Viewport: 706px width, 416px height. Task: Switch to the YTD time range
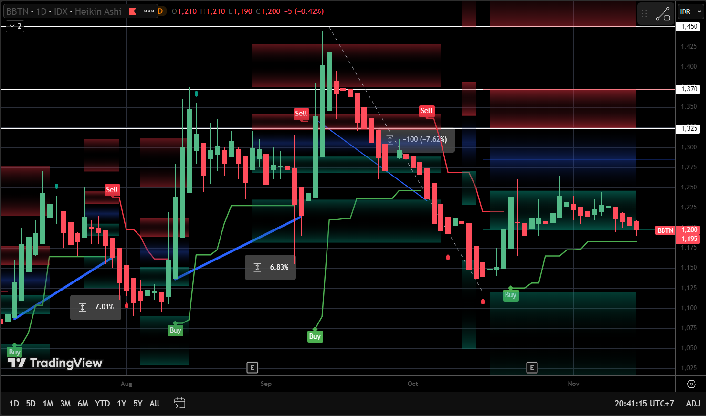coord(102,404)
